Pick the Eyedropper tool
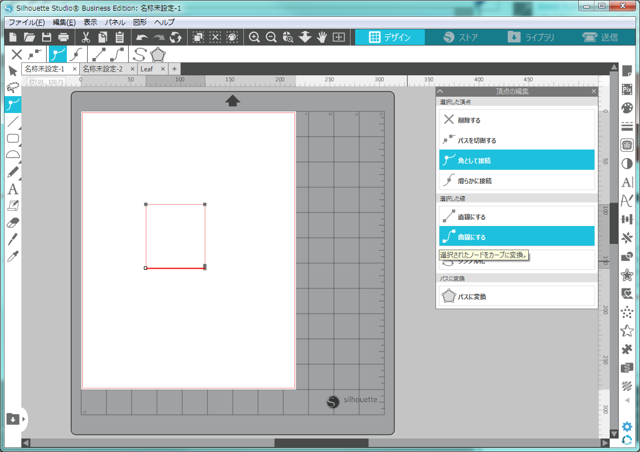640x452 pixels. [13, 257]
